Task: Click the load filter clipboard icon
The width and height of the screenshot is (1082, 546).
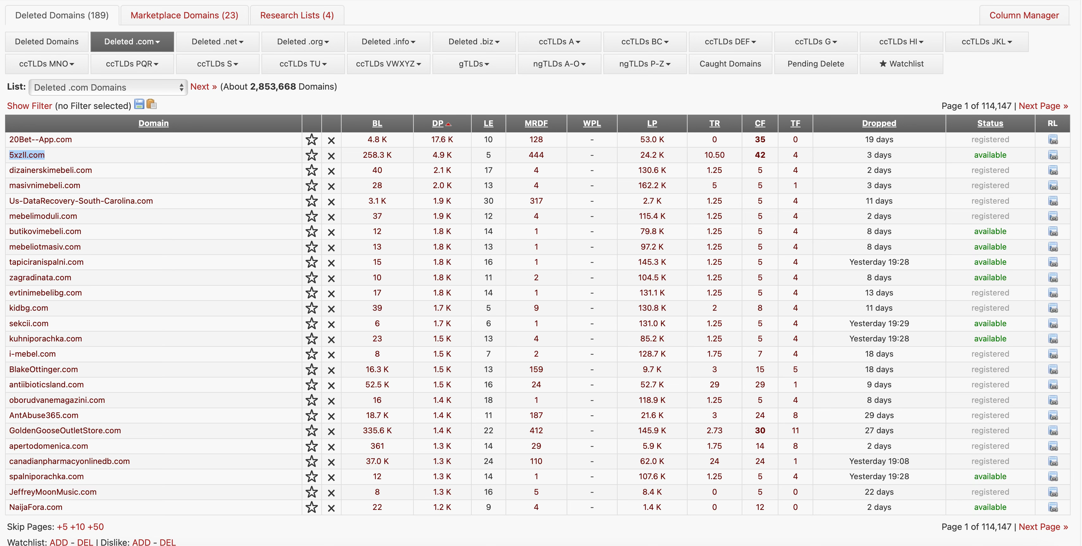Action: [152, 104]
